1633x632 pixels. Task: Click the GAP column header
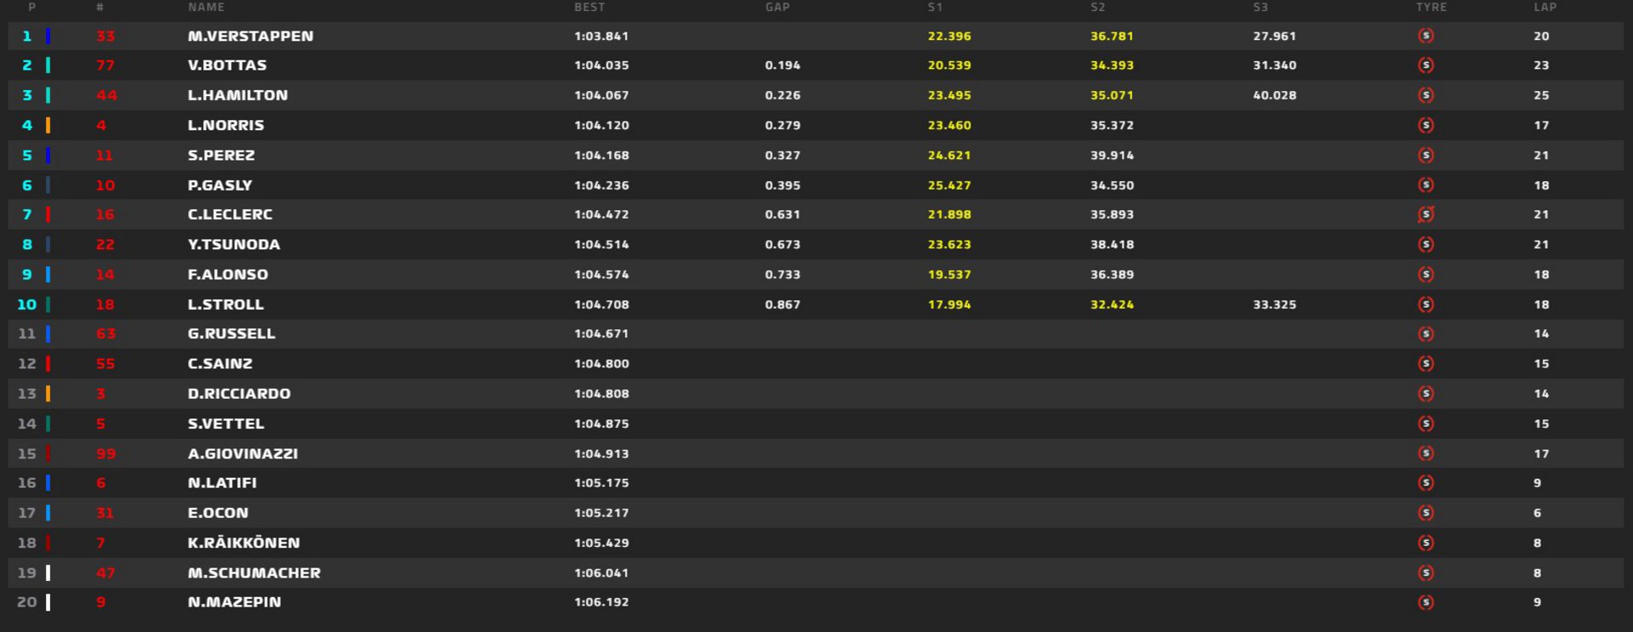pyautogui.click(x=777, y=8)
